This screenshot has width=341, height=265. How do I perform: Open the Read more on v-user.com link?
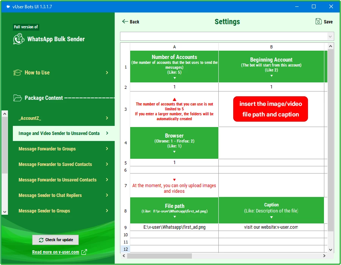click(56, 252)
